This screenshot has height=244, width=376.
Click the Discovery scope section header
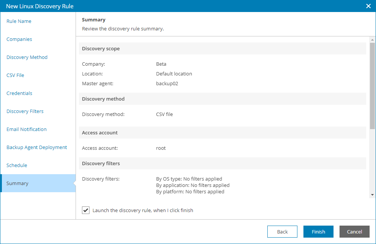101,49
